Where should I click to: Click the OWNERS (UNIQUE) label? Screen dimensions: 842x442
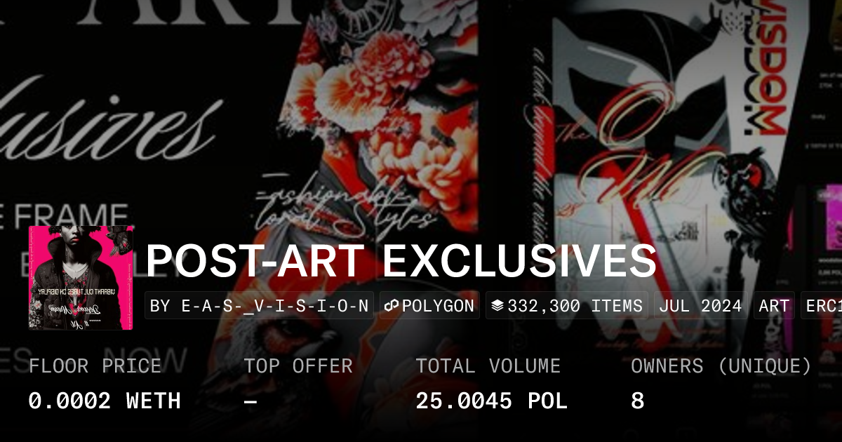point(721,366)
